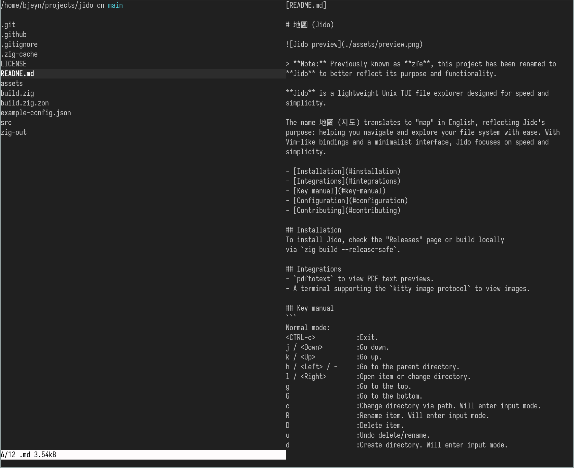Open the src directory
This screenshot has width=574, height=468.
(6, 123)
